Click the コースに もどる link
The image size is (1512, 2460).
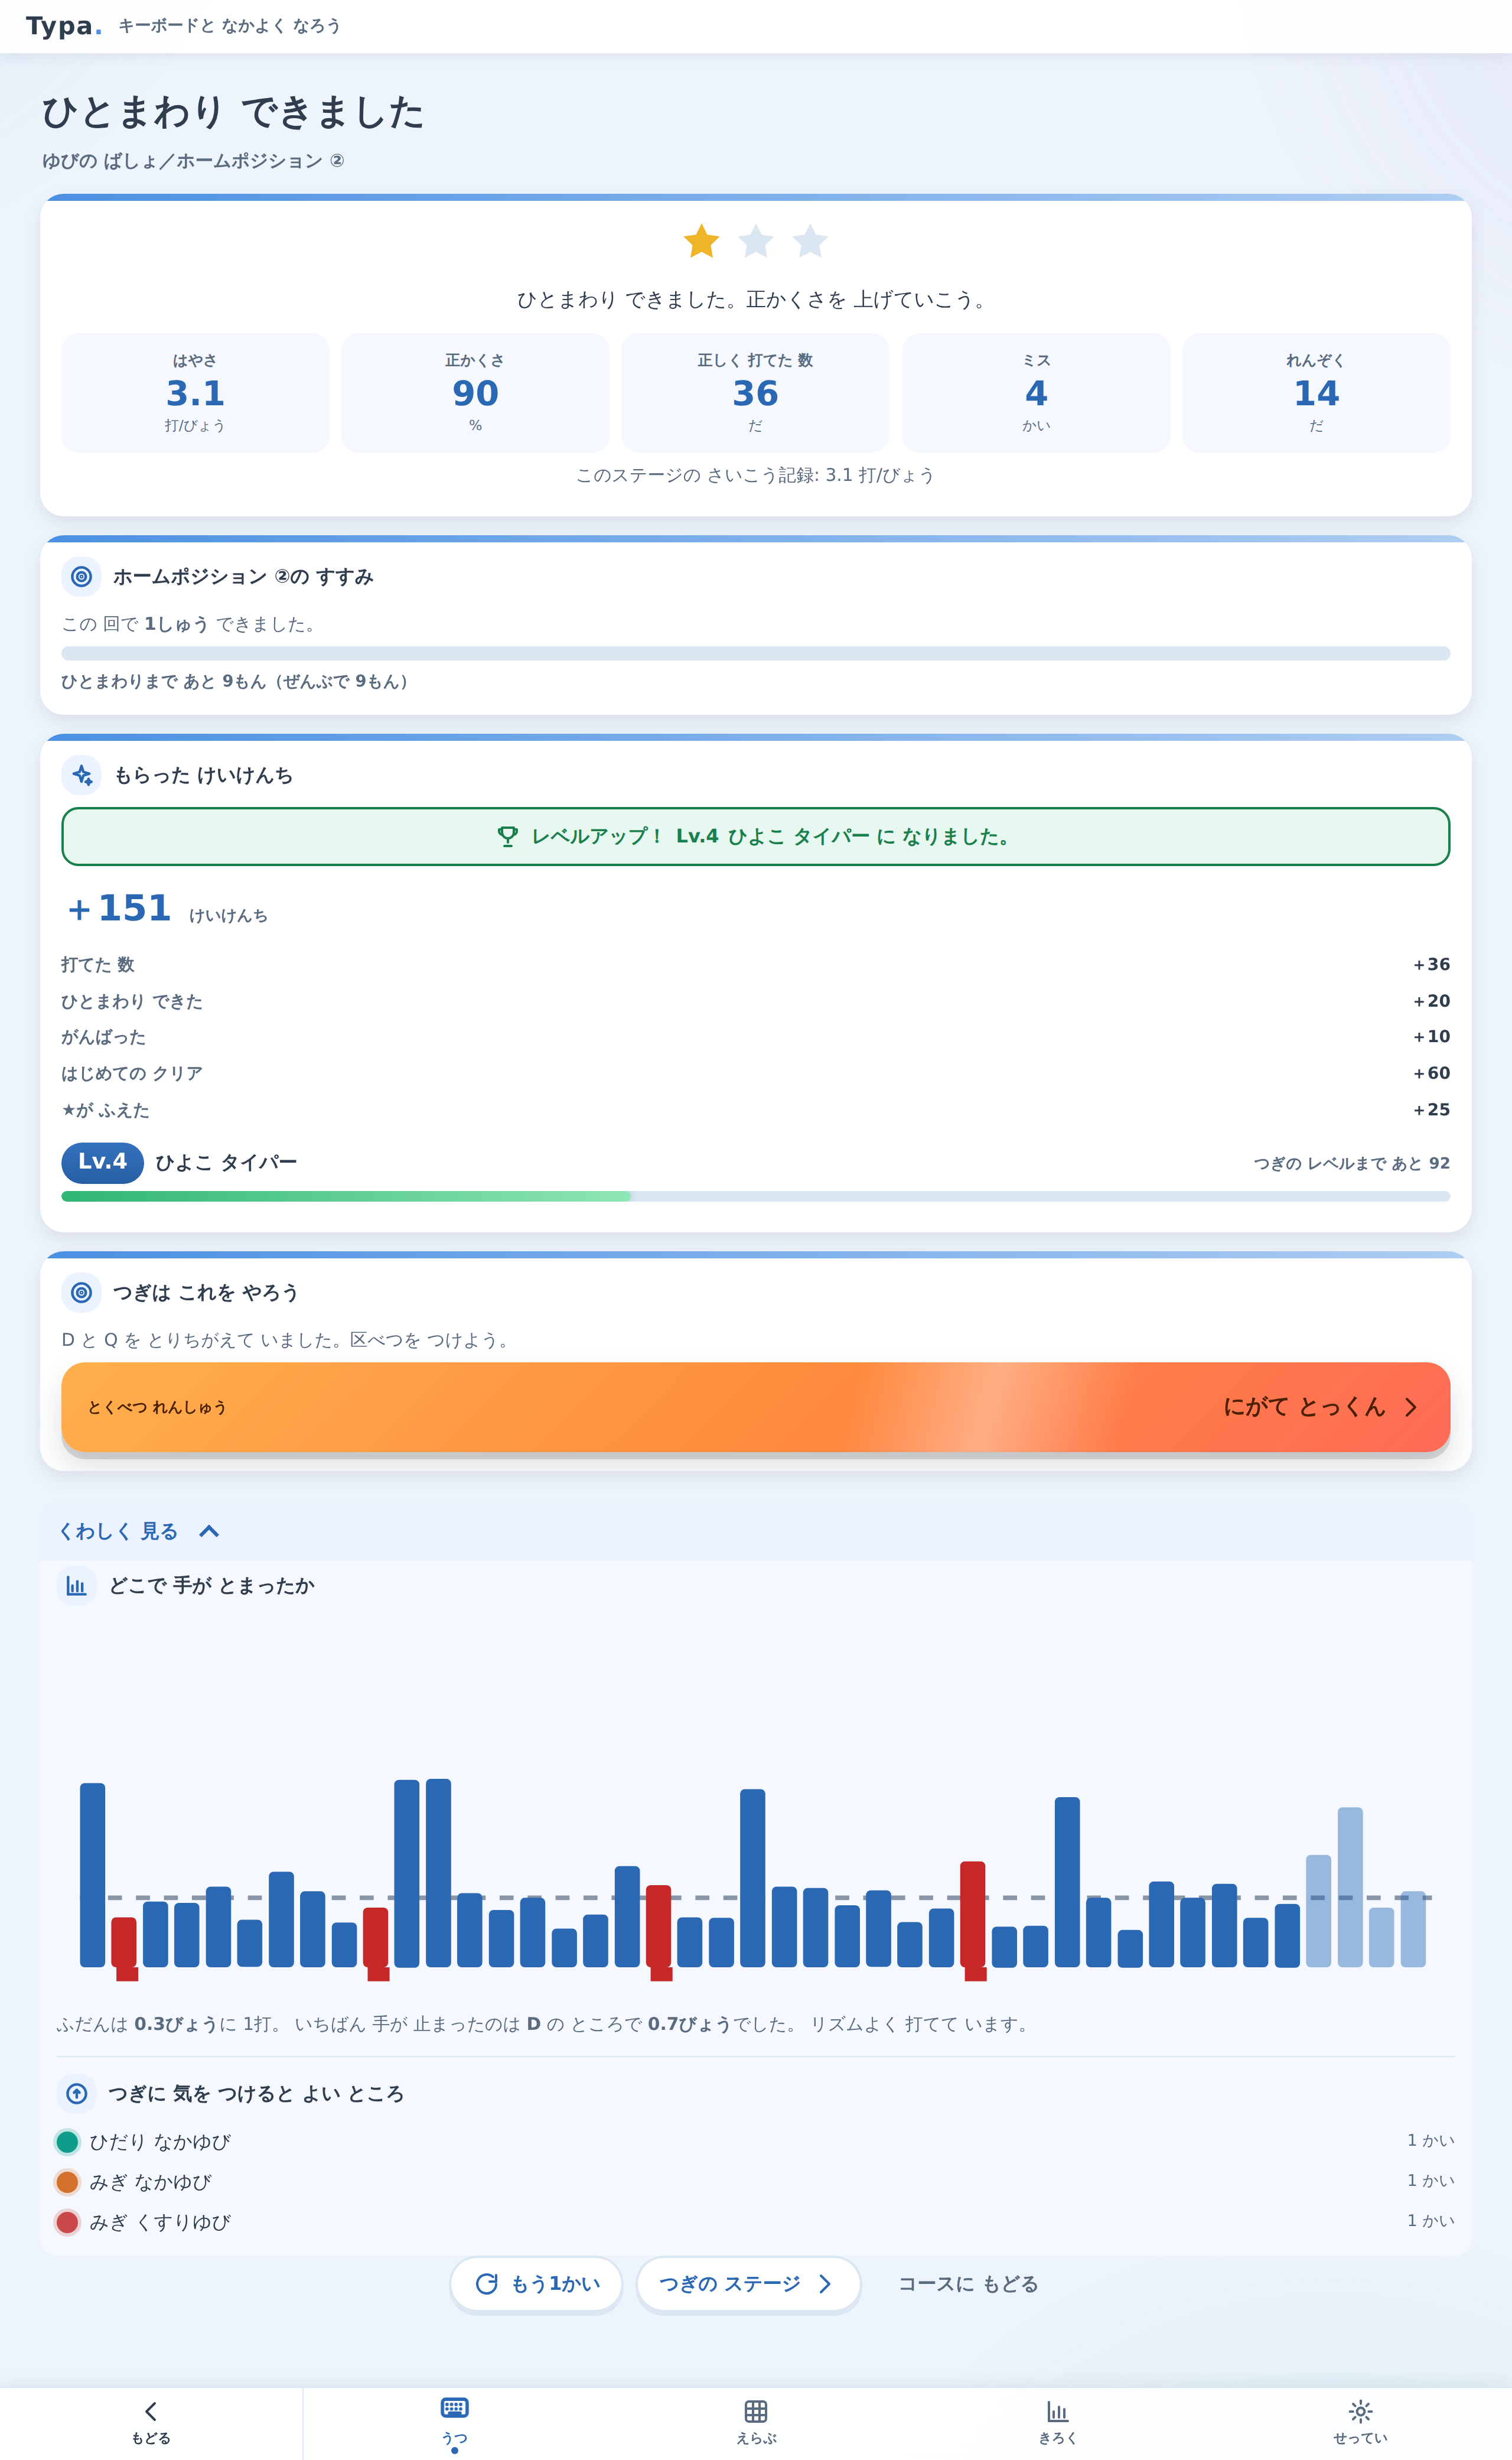point(967,2284)
